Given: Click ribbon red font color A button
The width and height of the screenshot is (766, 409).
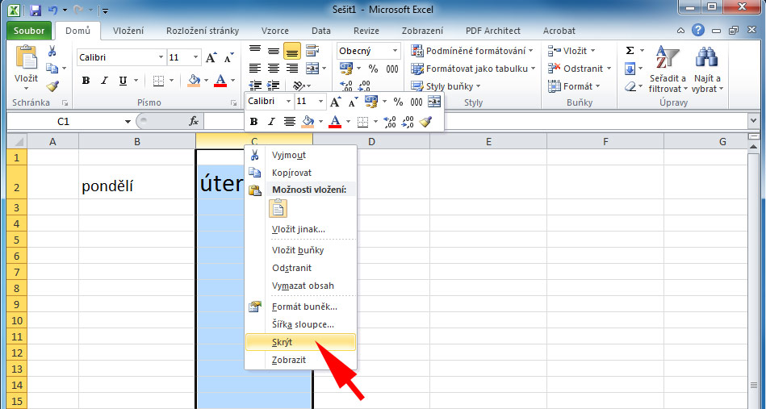Looking at the screenshot, I should [221, 81].
